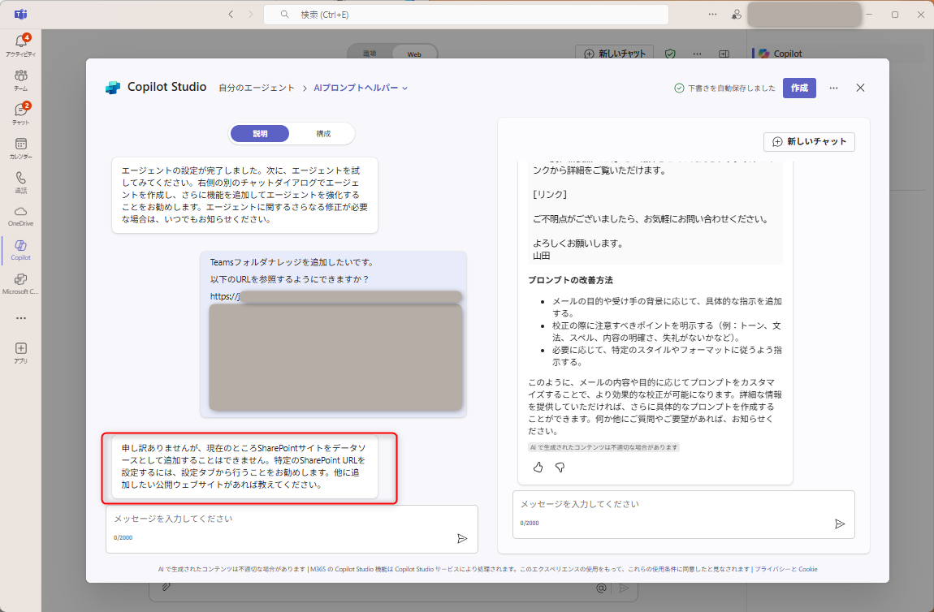Open OneDrive cloud icon in sidebar
This screenshot has height=612, width=934.
coord(21,216)
